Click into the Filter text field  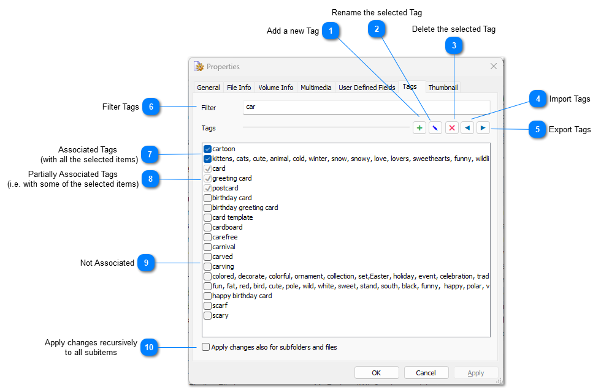point(366,107)
